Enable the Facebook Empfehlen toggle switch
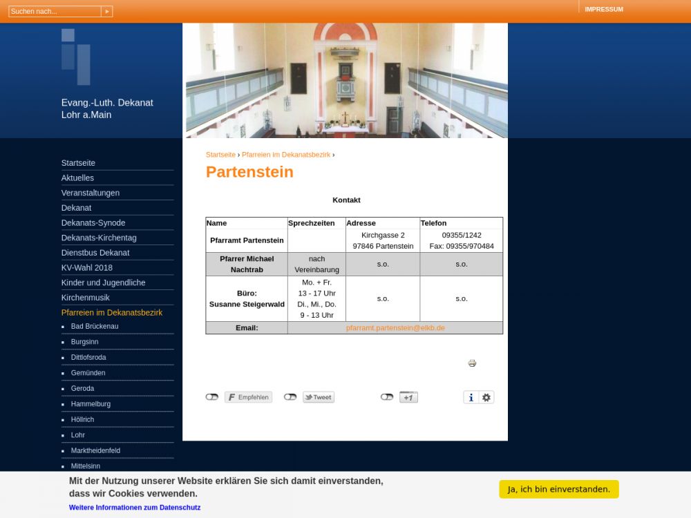Screen dimensions: 691x518 tap(211, 397)
